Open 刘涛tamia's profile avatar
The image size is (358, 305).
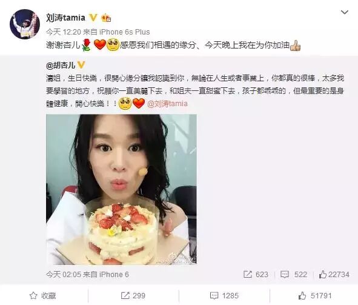tap(25, 24)
